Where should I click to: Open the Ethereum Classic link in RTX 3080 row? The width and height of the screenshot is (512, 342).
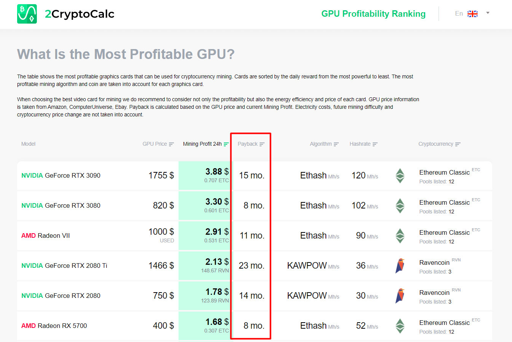point(444,202)
